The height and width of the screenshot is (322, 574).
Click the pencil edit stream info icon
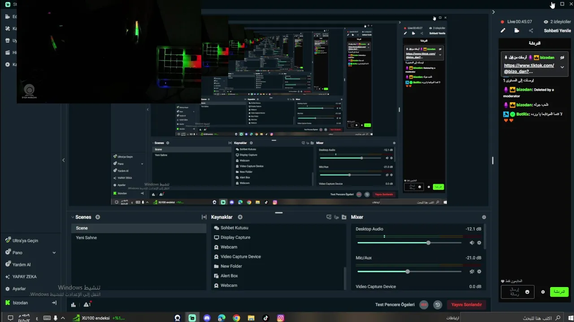pos(503,30)
